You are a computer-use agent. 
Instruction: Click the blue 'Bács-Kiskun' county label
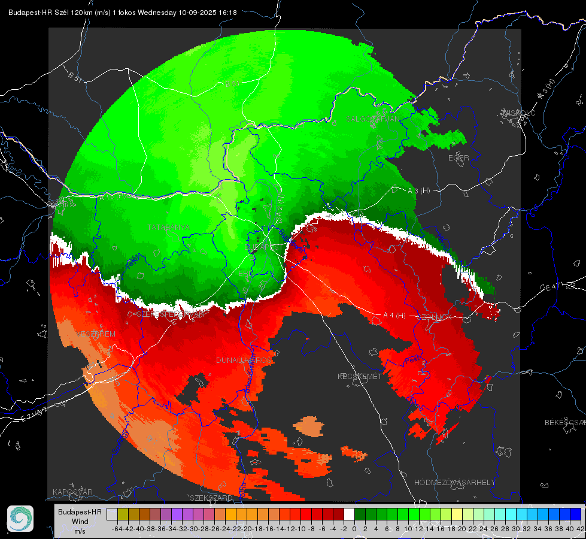click(250, 373)
